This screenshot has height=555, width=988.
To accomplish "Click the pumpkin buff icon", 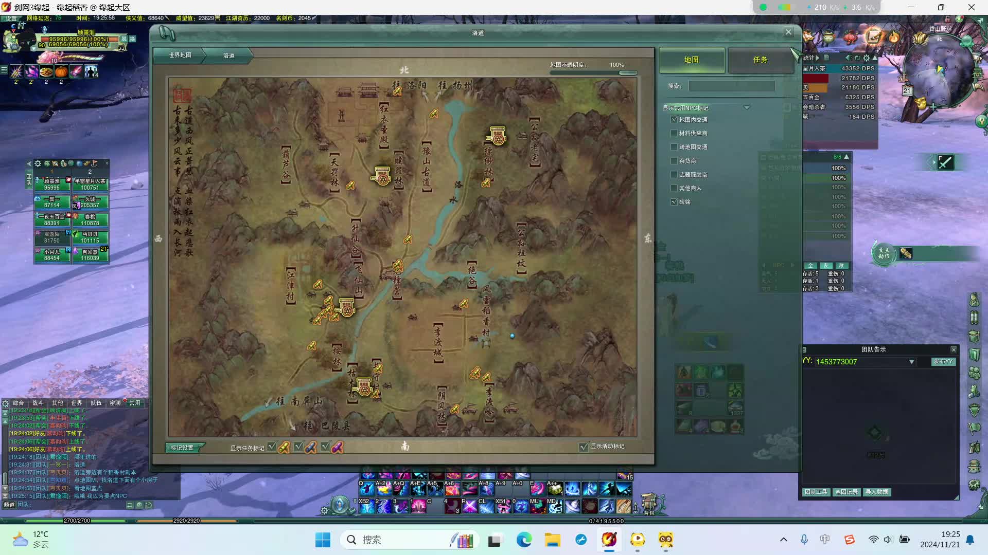I will (61, 71).
